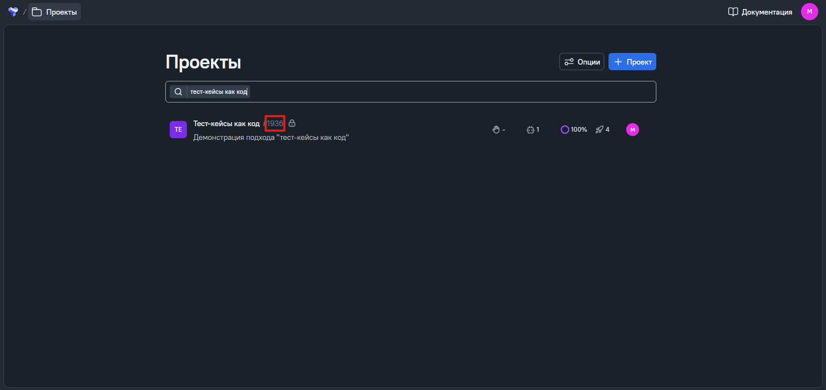
Task: Click the automated test cases robot icon
Action: pyautogui.click(x=530, y=130)
